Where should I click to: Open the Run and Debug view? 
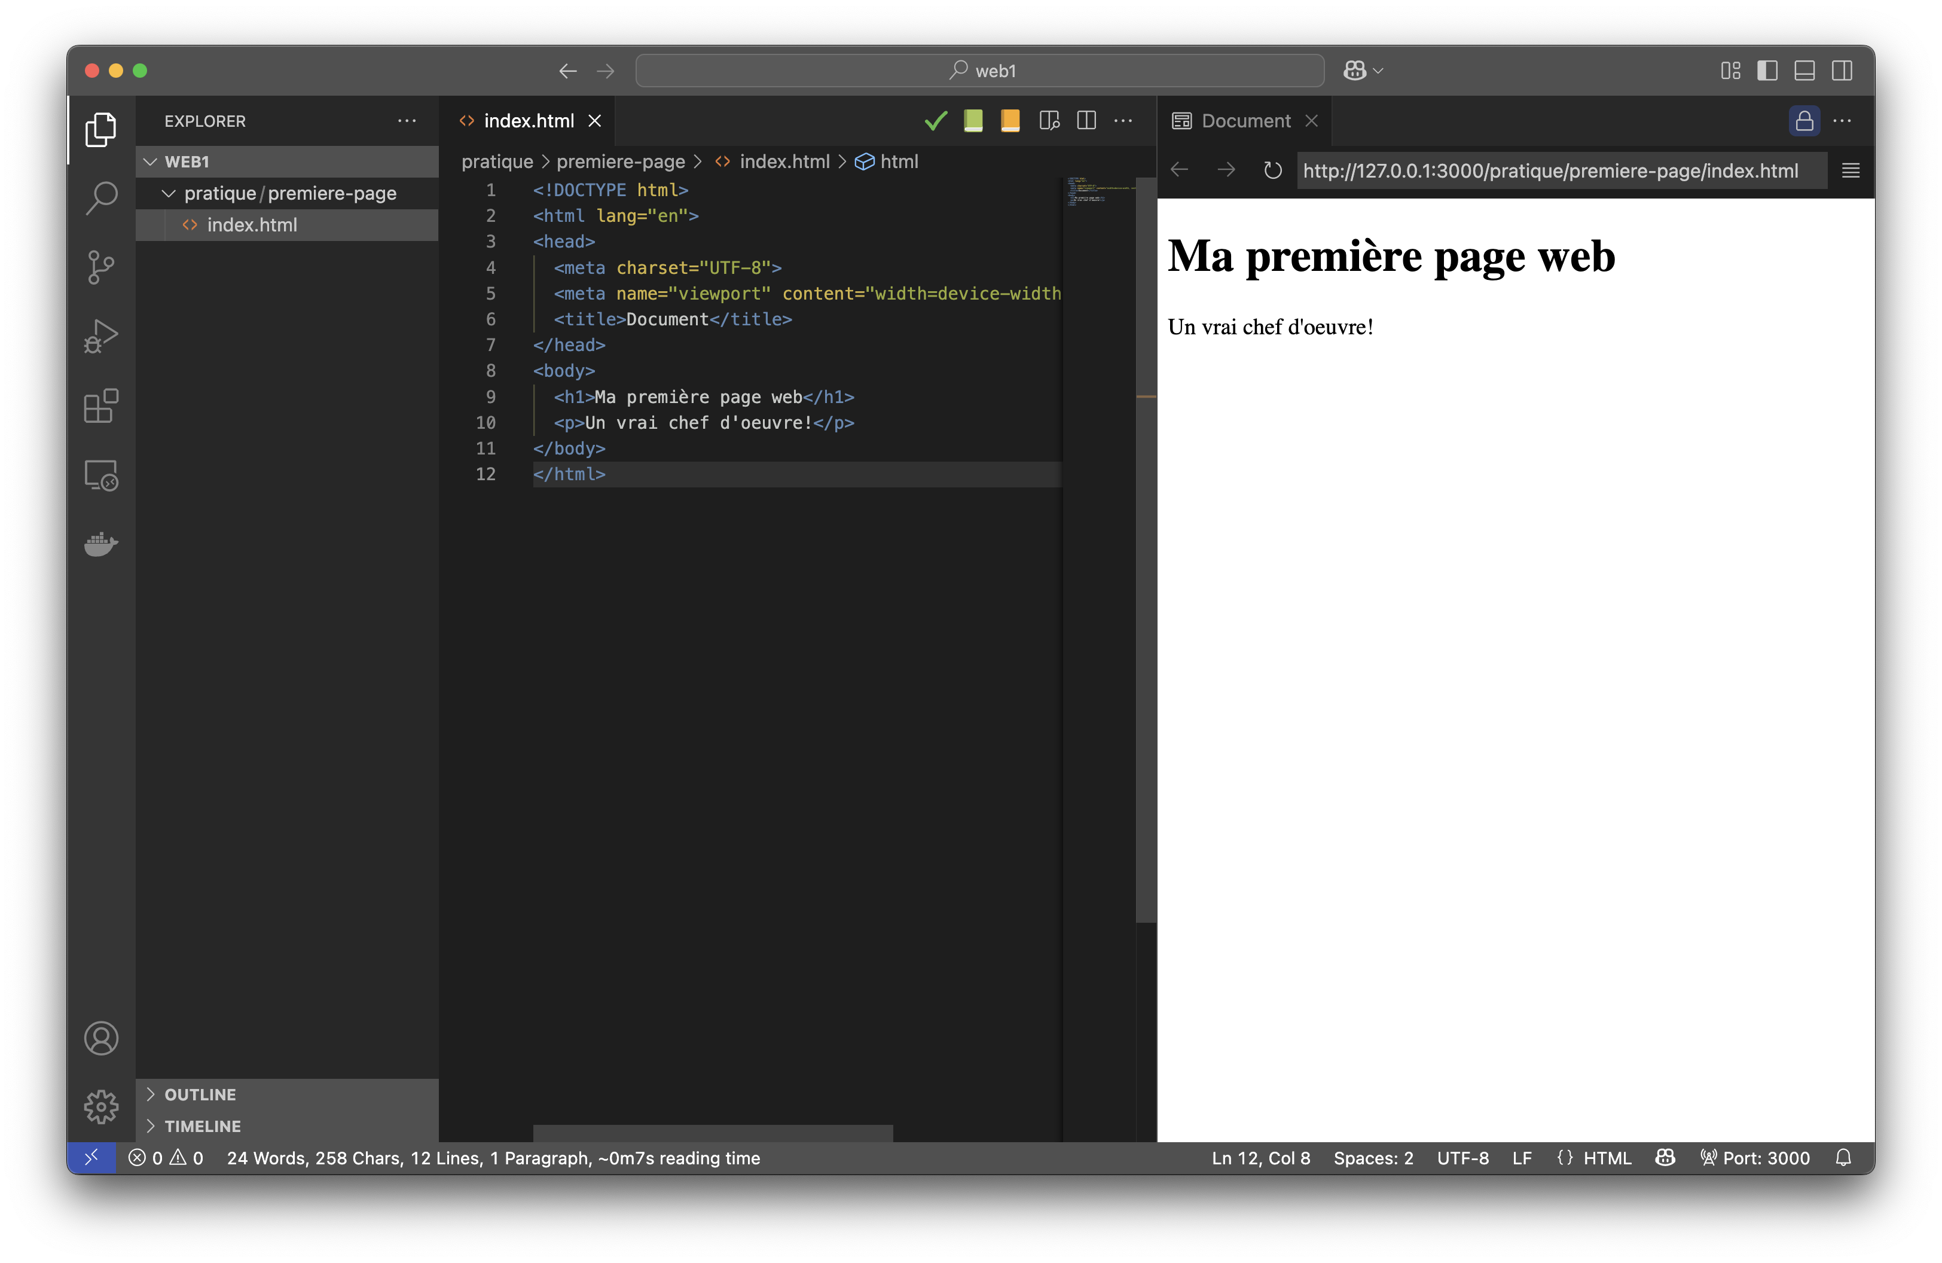point(101,336)
